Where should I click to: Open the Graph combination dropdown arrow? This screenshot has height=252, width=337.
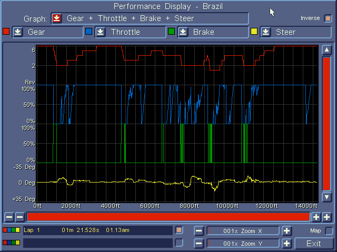click(x=57, y=18)
